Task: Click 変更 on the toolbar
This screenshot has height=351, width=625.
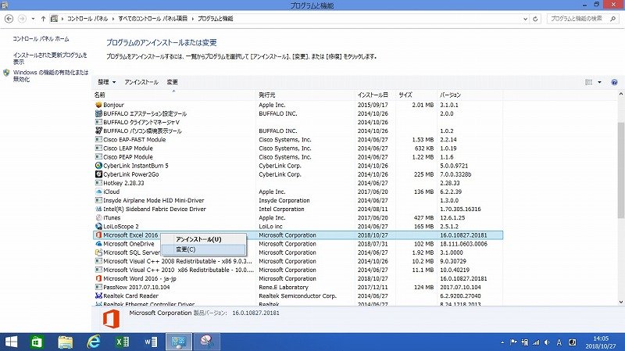Action: click(172, 82)
